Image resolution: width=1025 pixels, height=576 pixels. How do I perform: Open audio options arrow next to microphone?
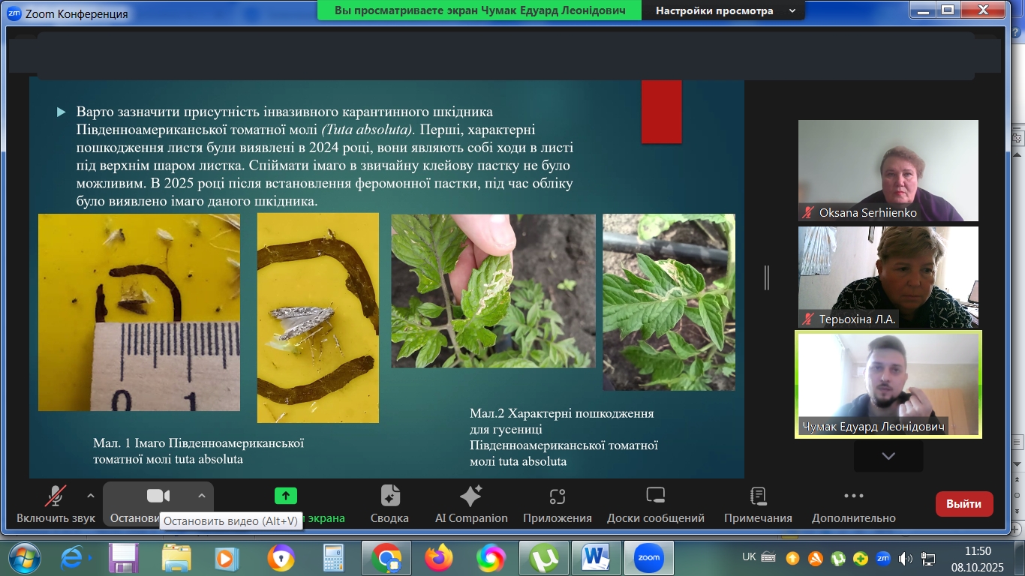tap(91, 496)
